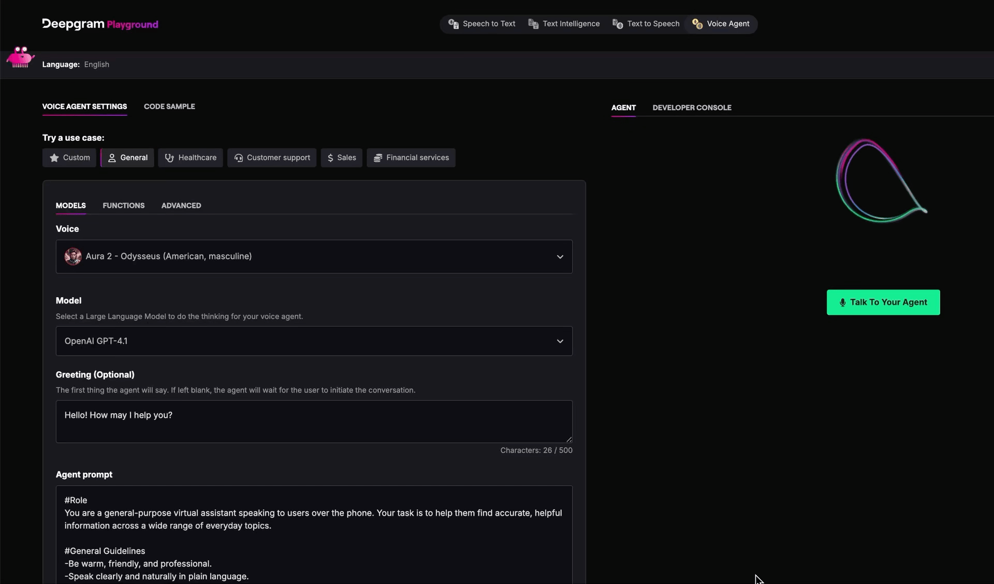Image resolution: width=994 pixels, height=584 pixels.
Task: Click the Text to Speech nav icon
Action: (x=618, y=24)
